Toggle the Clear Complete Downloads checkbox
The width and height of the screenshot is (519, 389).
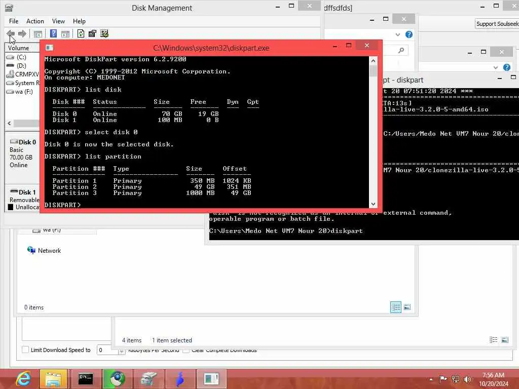point(186,350)
